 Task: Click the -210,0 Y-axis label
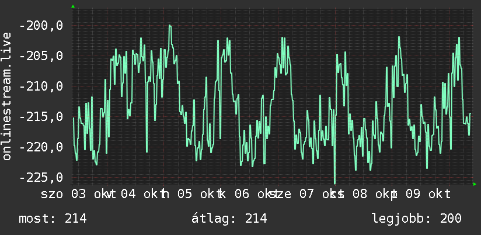point(41,87)
